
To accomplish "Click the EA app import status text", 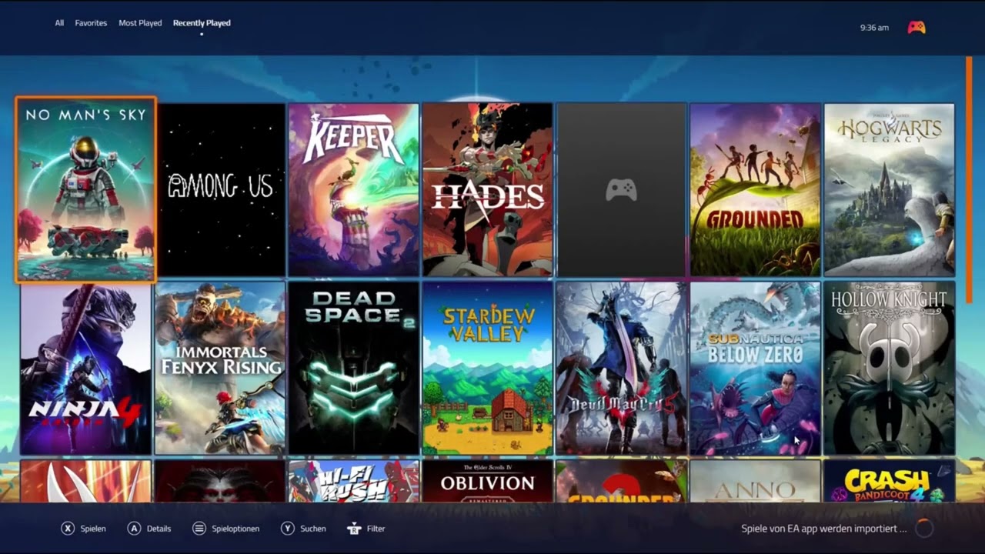I will (824, 529).
